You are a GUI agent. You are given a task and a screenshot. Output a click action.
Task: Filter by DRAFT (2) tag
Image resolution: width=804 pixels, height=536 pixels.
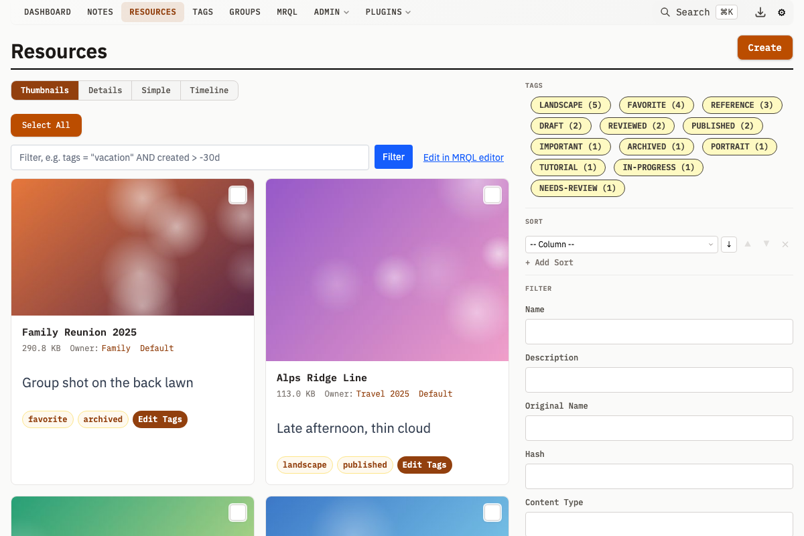[x=561, y=126]
